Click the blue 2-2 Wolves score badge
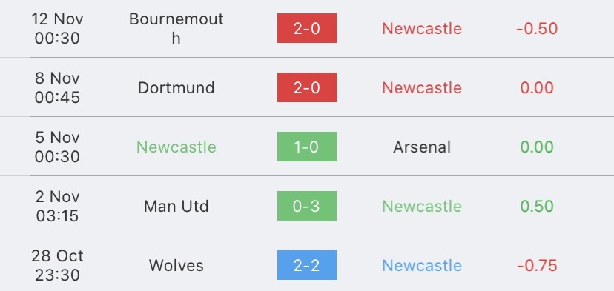Viewport: 614px width, 291px height. 306,265
